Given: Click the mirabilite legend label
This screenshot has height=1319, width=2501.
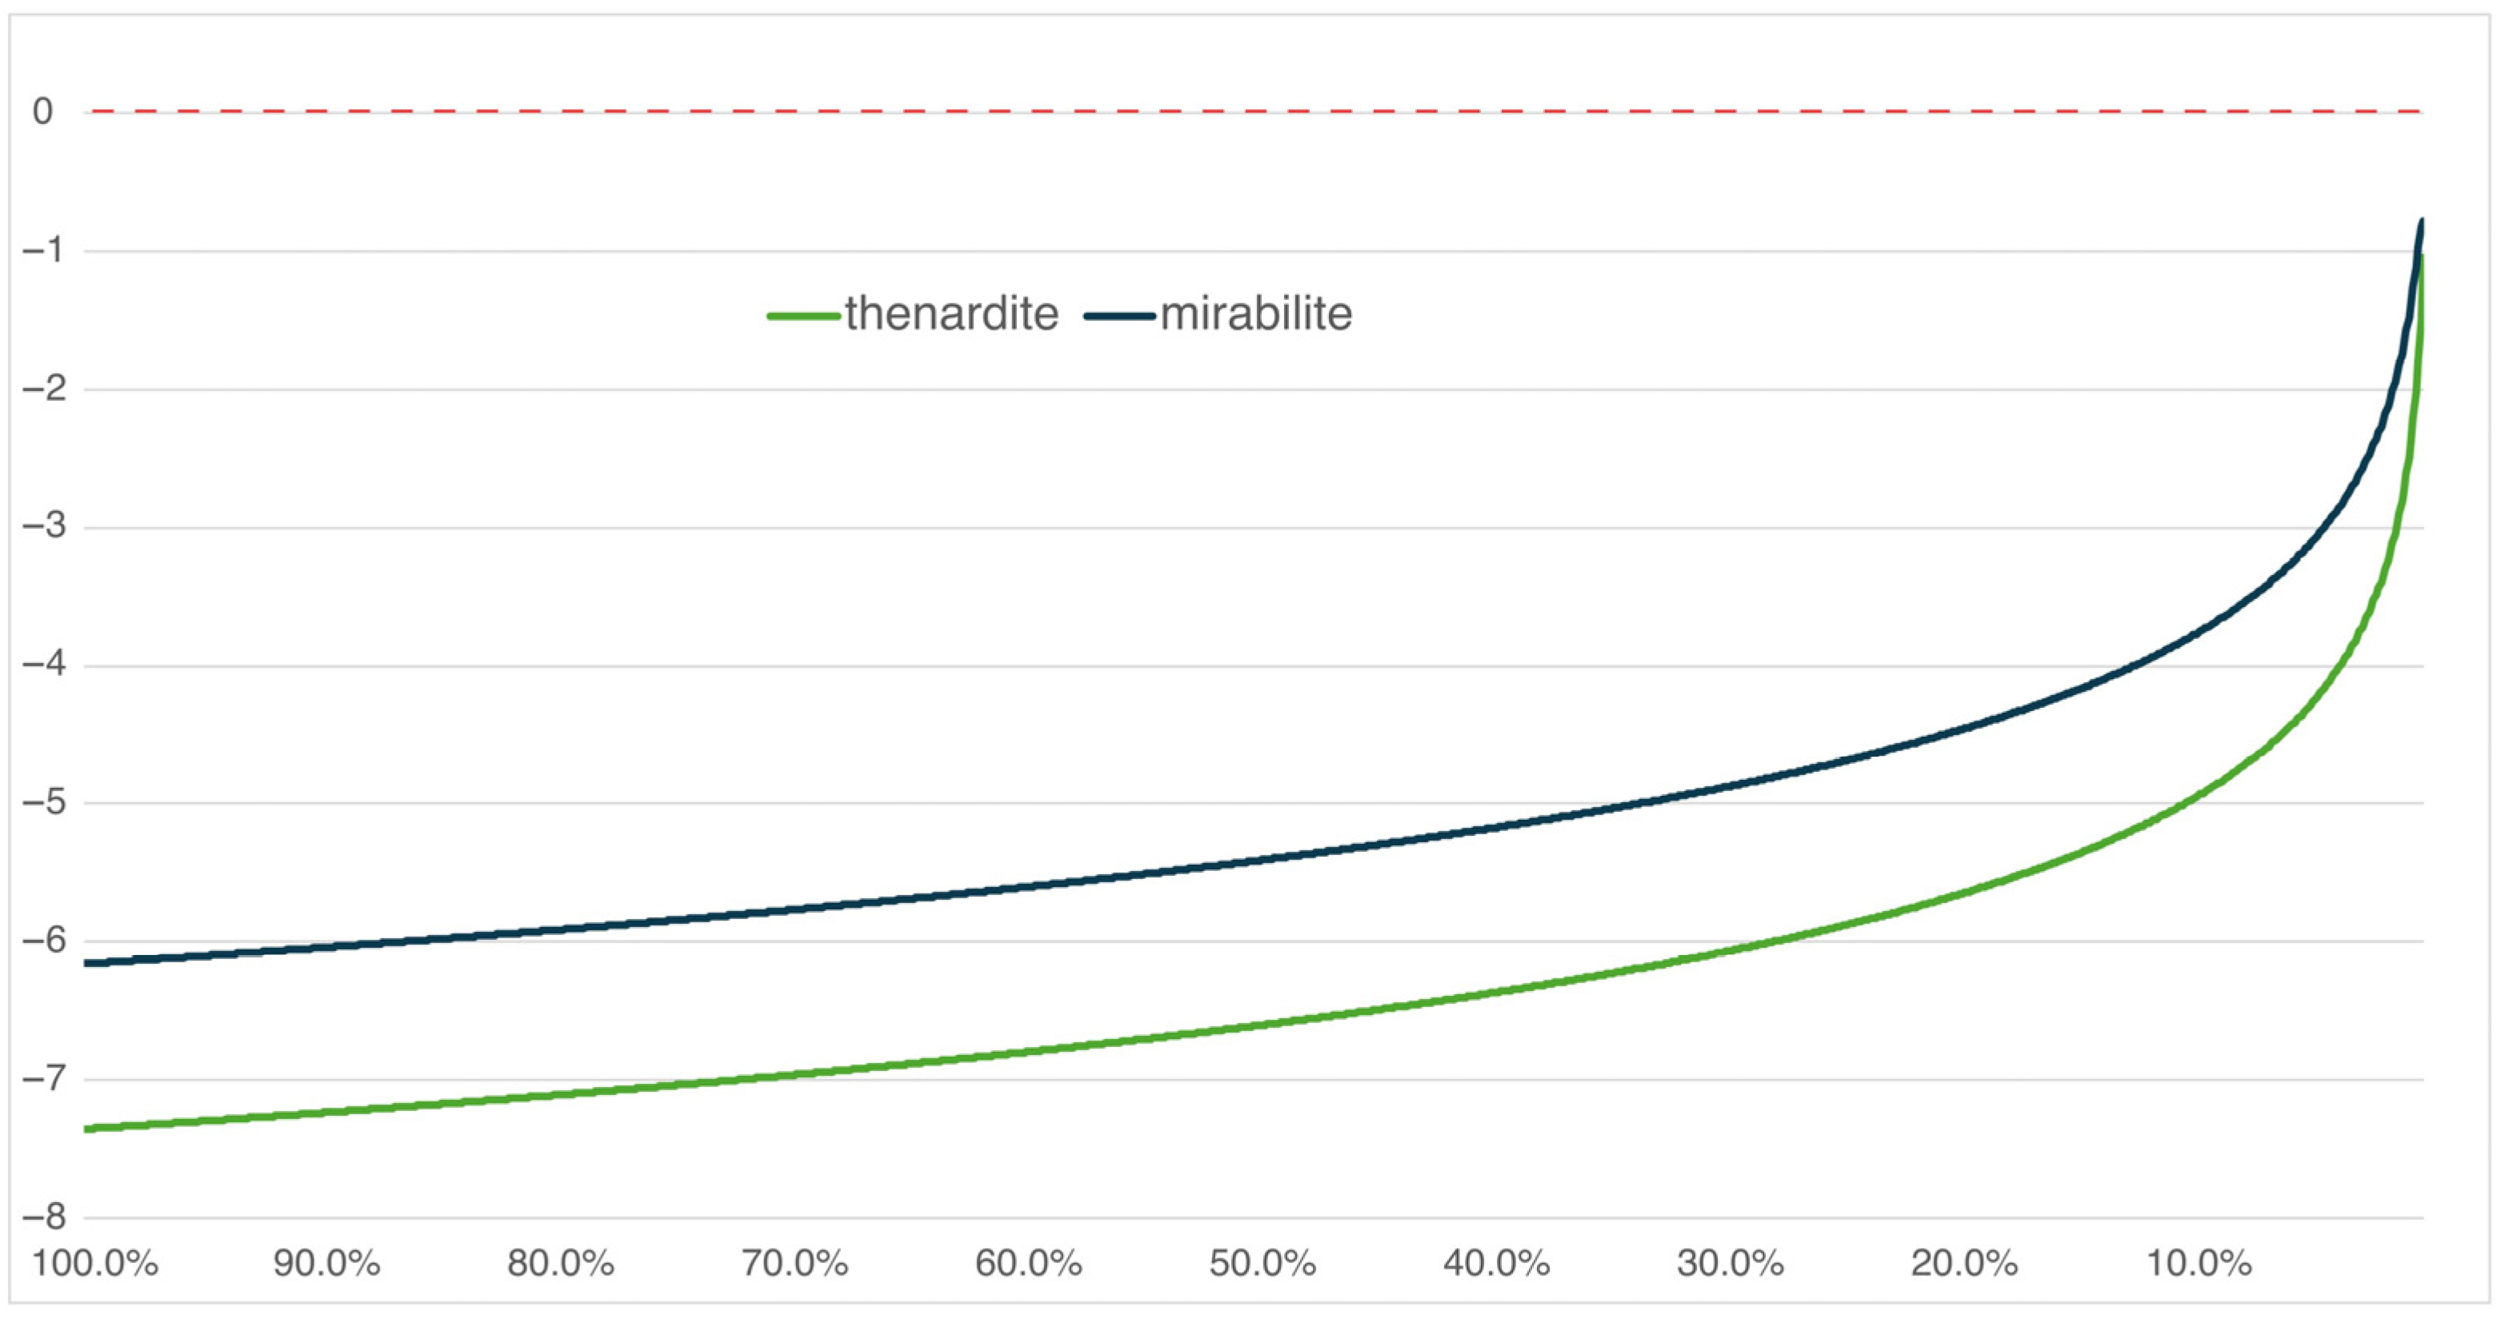Looking at the screenshot, I should [1255, 314].
